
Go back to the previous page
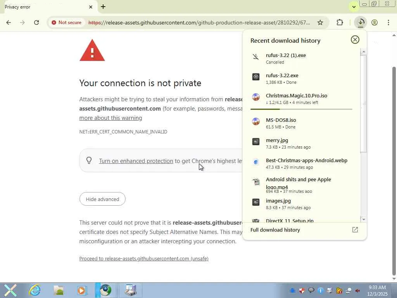click(9, 23)
